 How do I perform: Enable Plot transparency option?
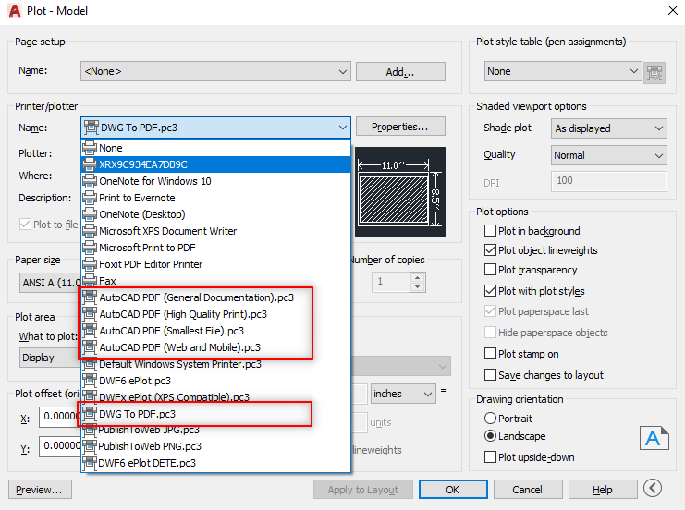click(x=490, y=270)
